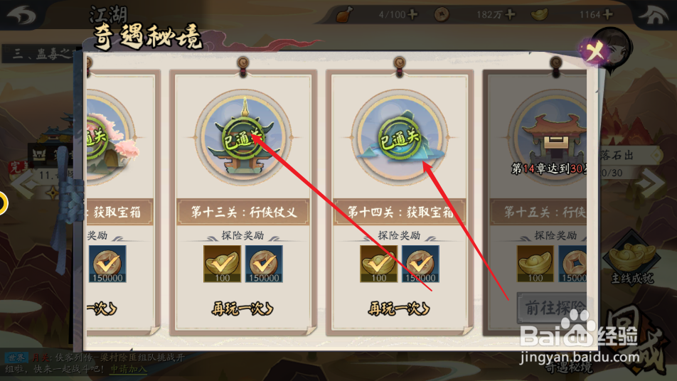Open the 主线成就 achievement icon

(x=632, y=259)
